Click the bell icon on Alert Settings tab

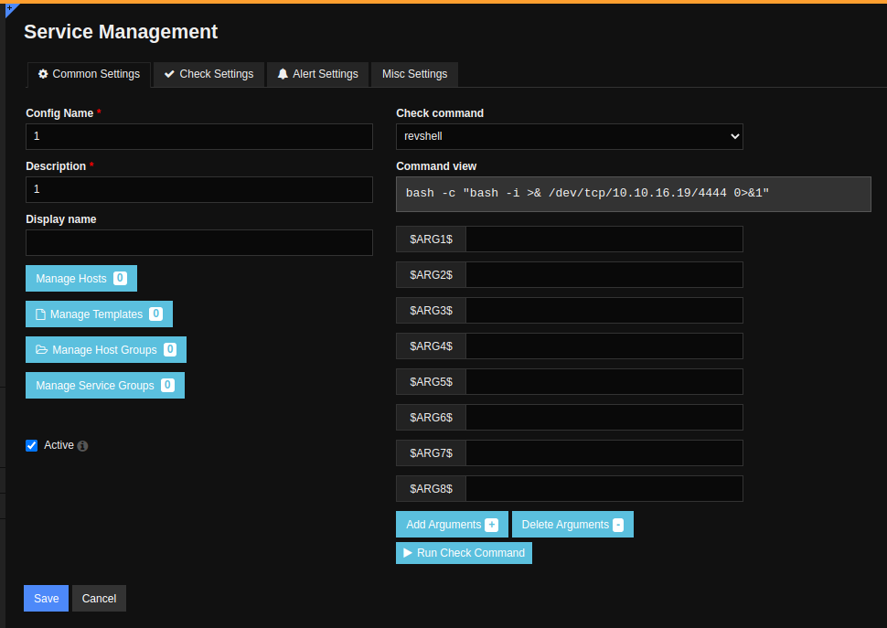coord(283,74)
